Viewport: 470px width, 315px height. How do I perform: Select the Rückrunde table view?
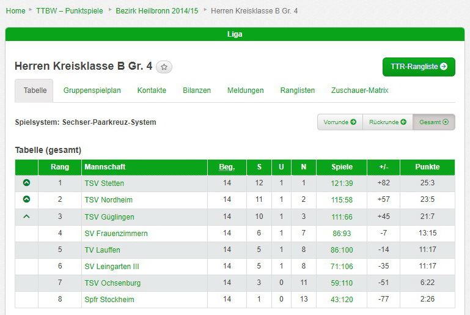[x=387, y=122]
